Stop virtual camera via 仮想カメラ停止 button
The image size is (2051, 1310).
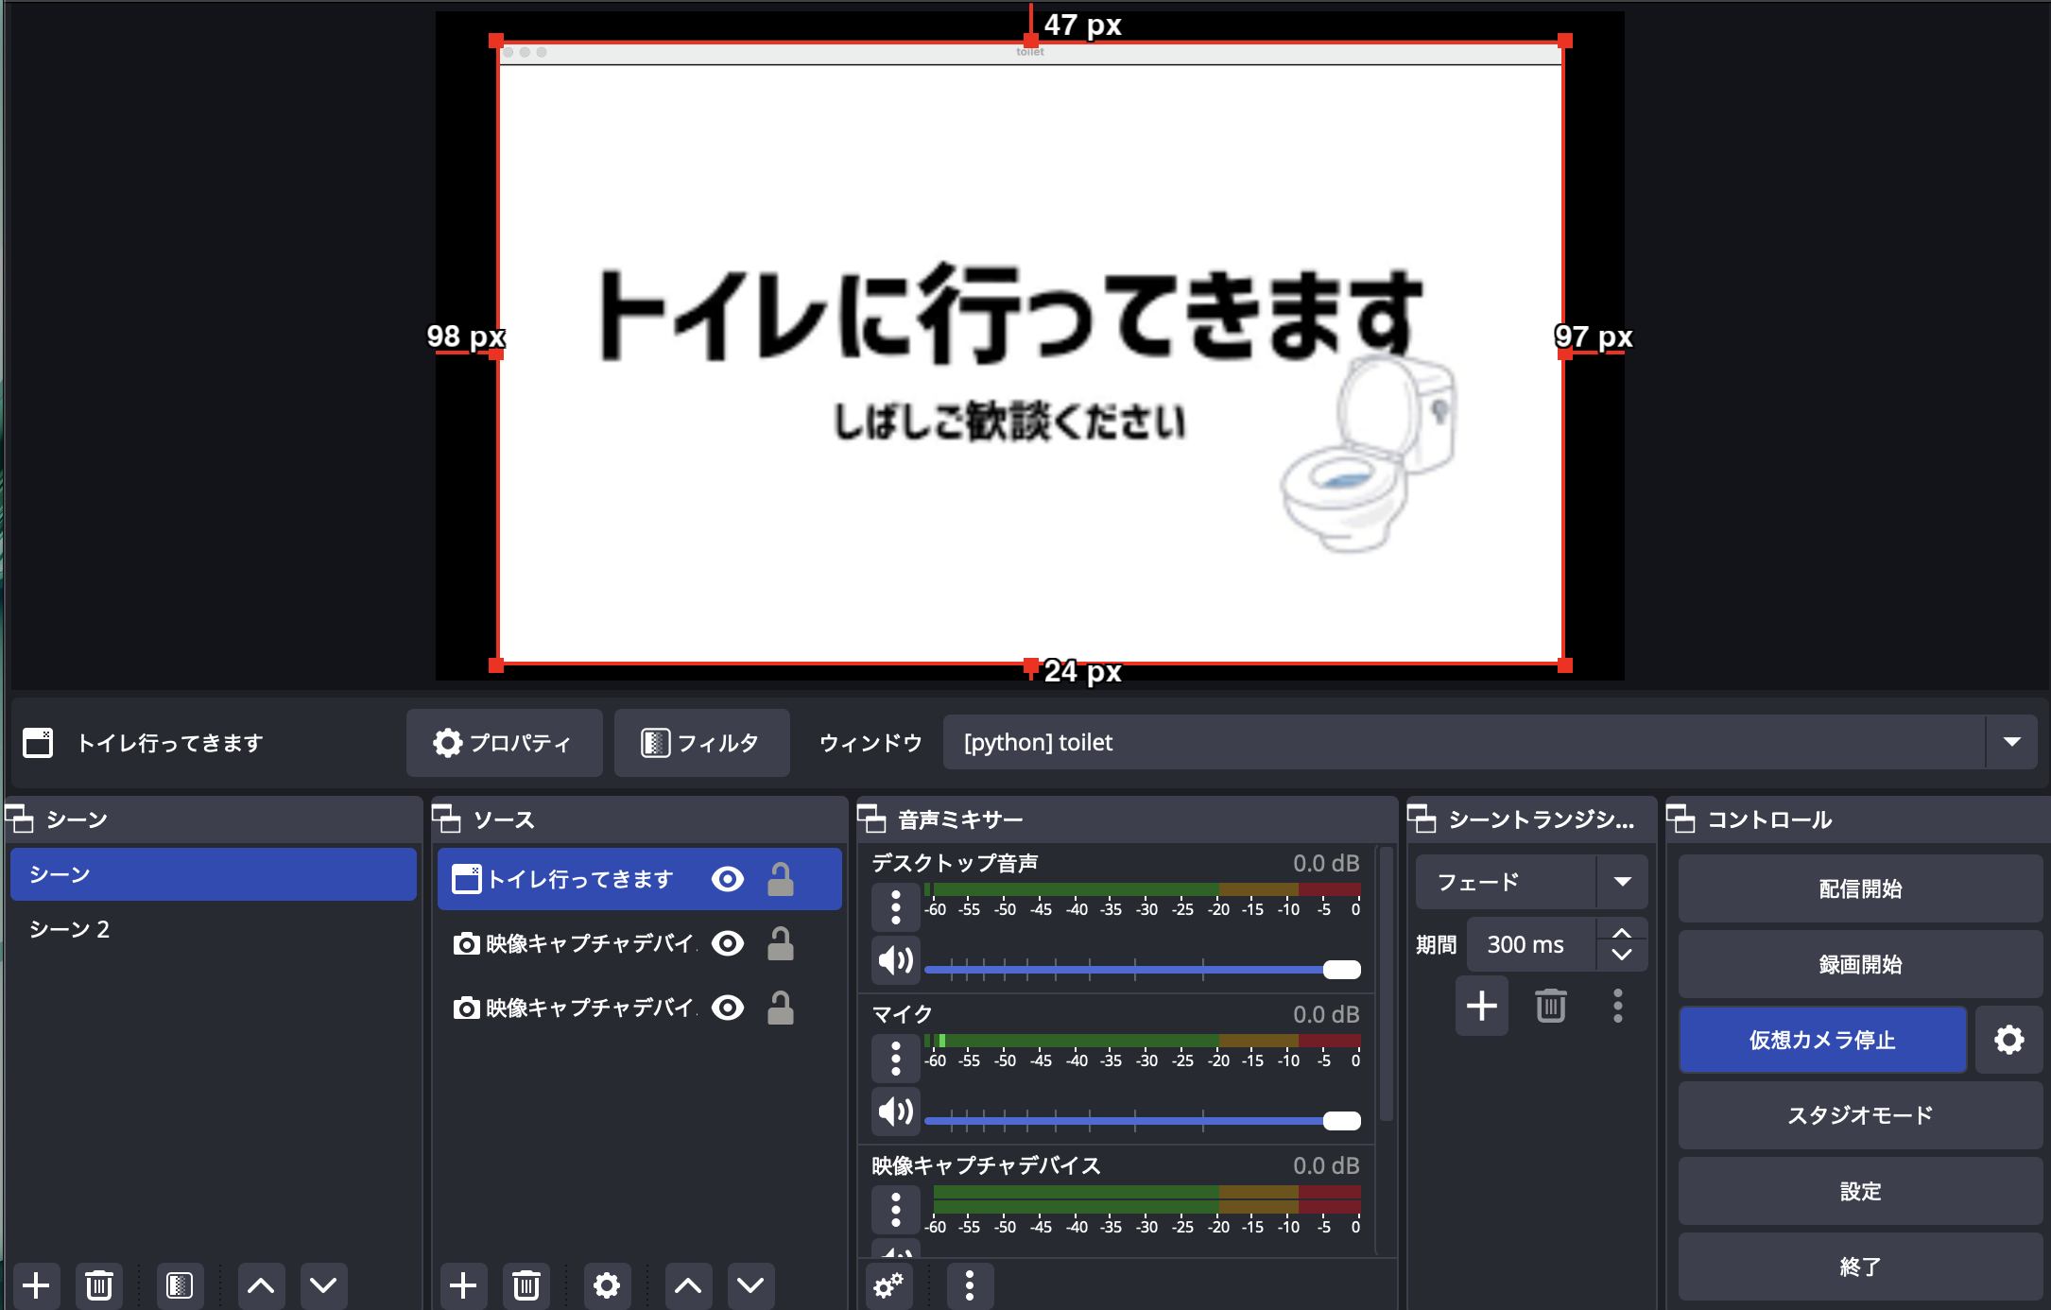click(1822, 1040)
